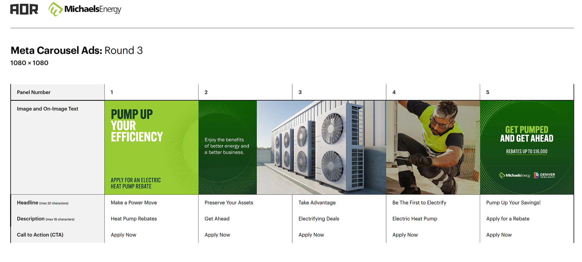Click the 'Electrifying Deals' description

pyautogui.click(x=319, y=219)
